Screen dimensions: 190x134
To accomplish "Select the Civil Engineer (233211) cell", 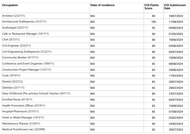I will (16, 46).
